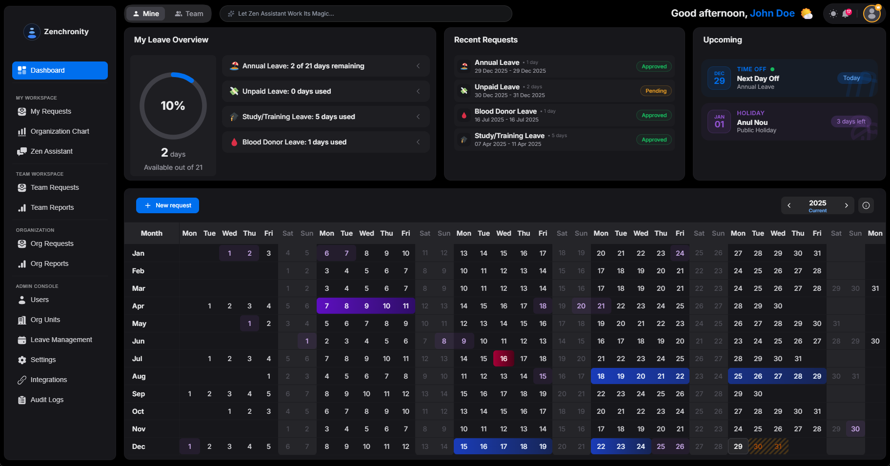Image resolution: width=890 pixels, height=466 pixels.
Task: Go to Leave Management page
Action: click(x=61, y=340)
